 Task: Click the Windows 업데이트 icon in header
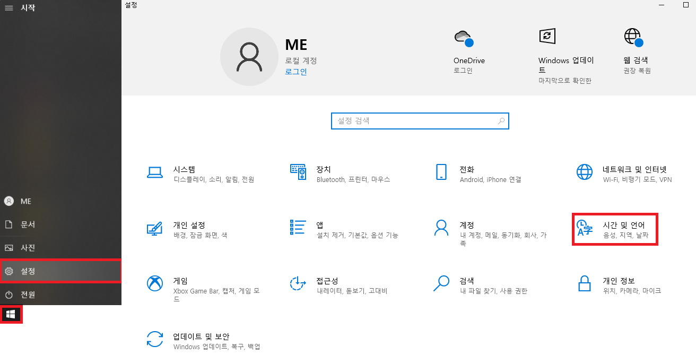547,36
